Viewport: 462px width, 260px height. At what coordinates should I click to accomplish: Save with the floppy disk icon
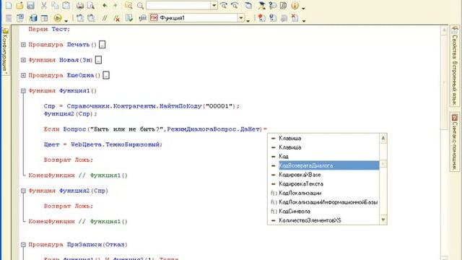30,5
